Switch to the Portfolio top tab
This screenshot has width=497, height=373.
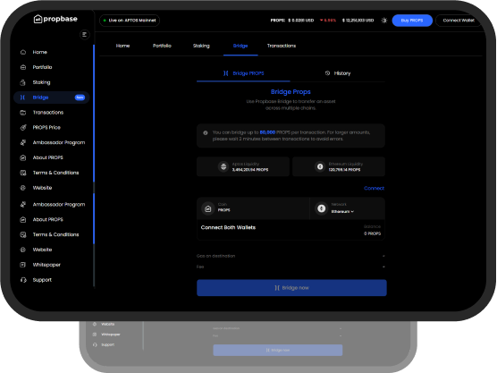pyautogui.click(x=162, y=46)
